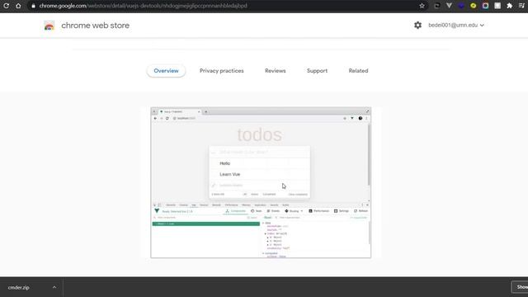The height and width of the screenshot is (297, 528).
Task: Click the Chrome Web Store rainbow logo
Action: 49,26
